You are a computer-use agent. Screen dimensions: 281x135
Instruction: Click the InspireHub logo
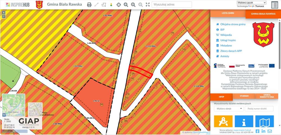coord(17,4)
